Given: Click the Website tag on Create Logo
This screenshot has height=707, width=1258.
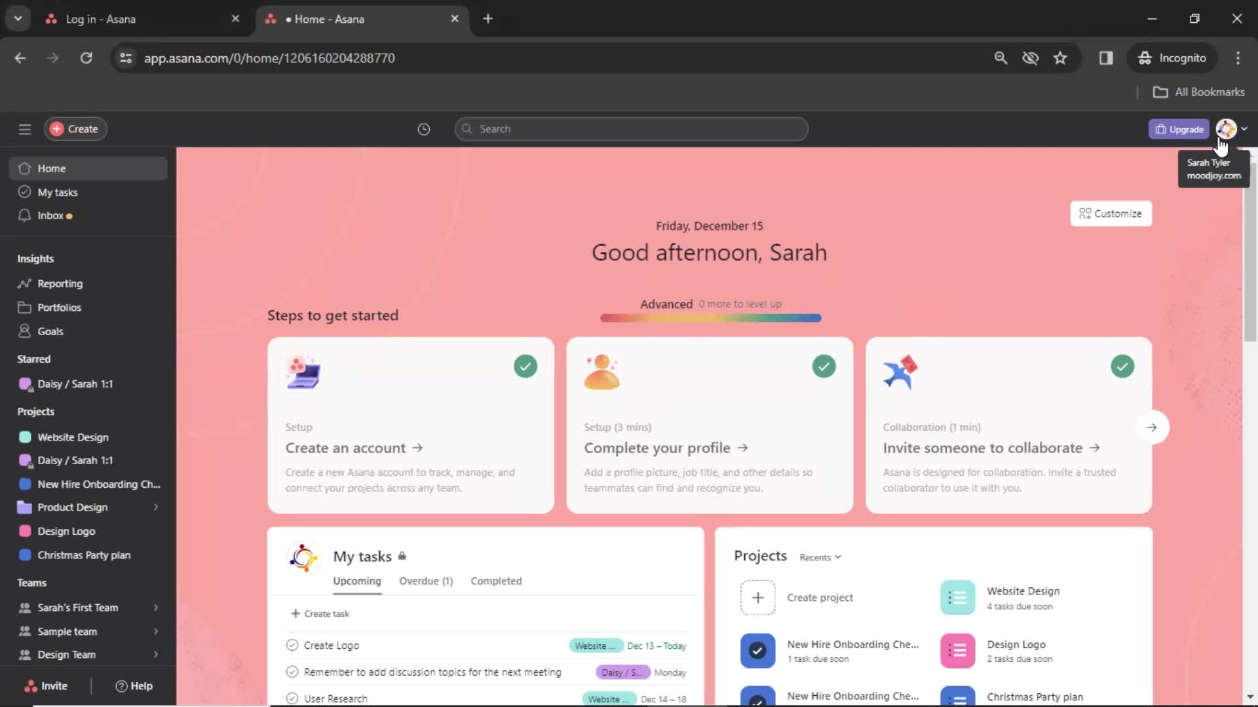Looking at the screenshot, I should coord(596,645).
